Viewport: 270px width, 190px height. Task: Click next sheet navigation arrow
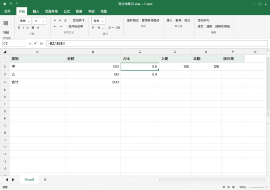point(13,179)
